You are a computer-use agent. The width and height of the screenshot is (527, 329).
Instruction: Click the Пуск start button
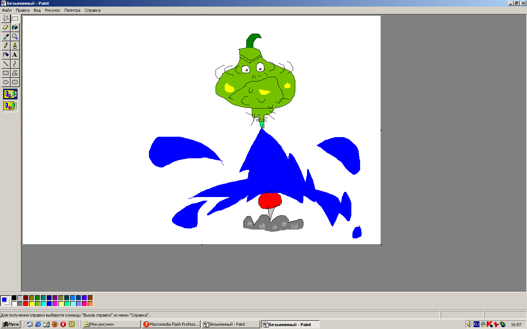(x=11, y=324)
